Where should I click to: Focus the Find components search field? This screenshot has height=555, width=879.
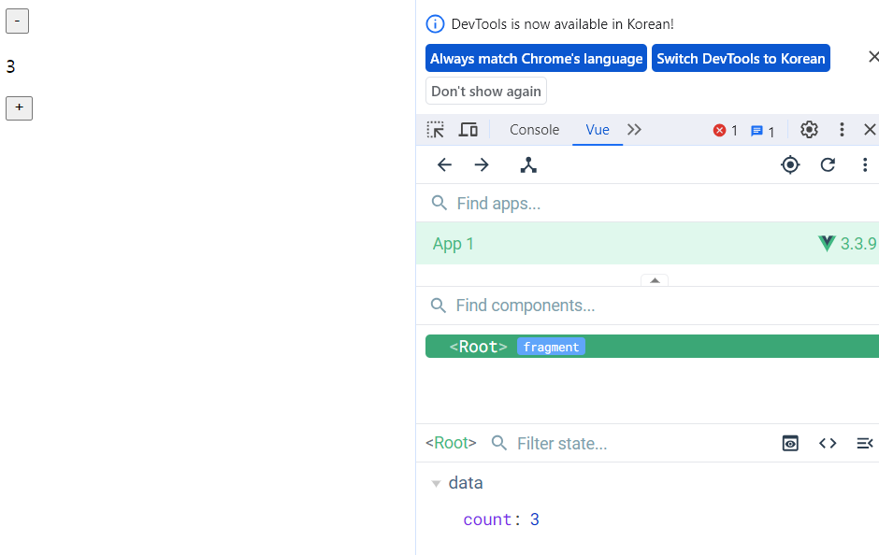(x=647, y=306)
